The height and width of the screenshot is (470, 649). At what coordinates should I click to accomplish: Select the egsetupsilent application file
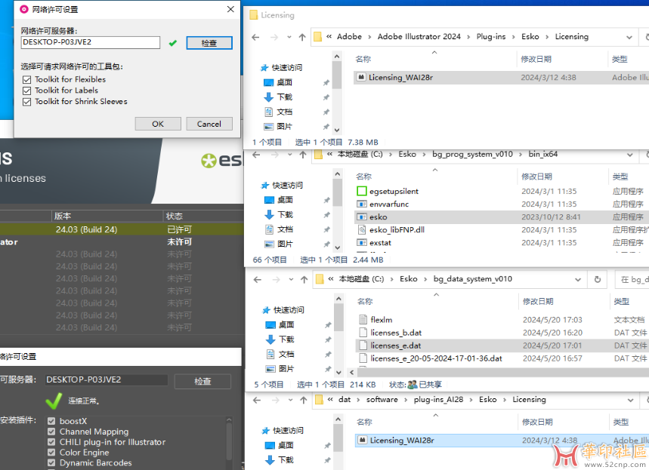click(x=394, y=191)
